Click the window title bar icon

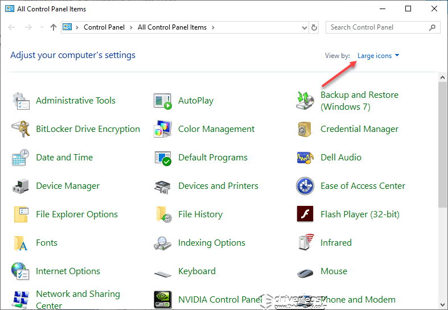tap(10, 9)
